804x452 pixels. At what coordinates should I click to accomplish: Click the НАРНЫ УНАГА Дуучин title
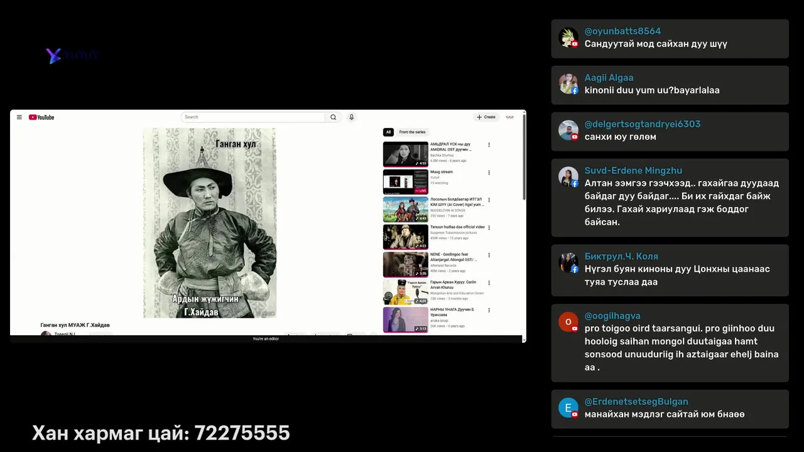(452, 312)
